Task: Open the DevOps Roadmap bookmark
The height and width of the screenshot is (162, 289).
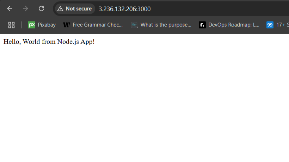Action: [229, 25]
